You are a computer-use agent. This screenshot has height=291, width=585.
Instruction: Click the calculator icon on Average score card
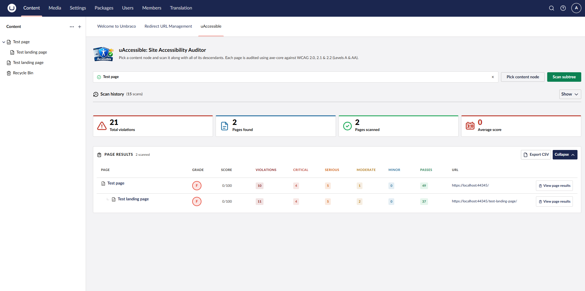tap(470, 126)
